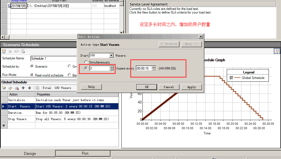Viewport: 281px width, 159px height.
Task: Click the Script Path cell of the group
Action: point(59,6)
